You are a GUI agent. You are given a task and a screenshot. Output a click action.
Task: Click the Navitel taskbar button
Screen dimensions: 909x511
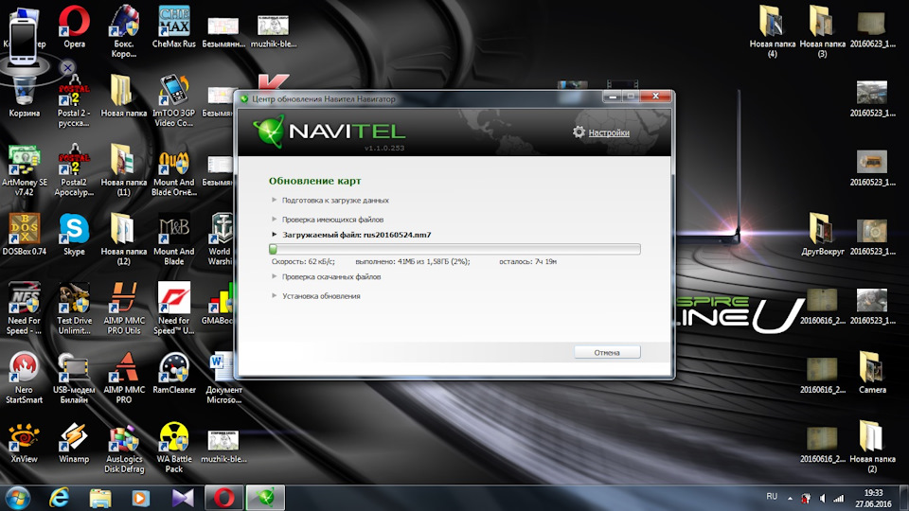[265, 498]
